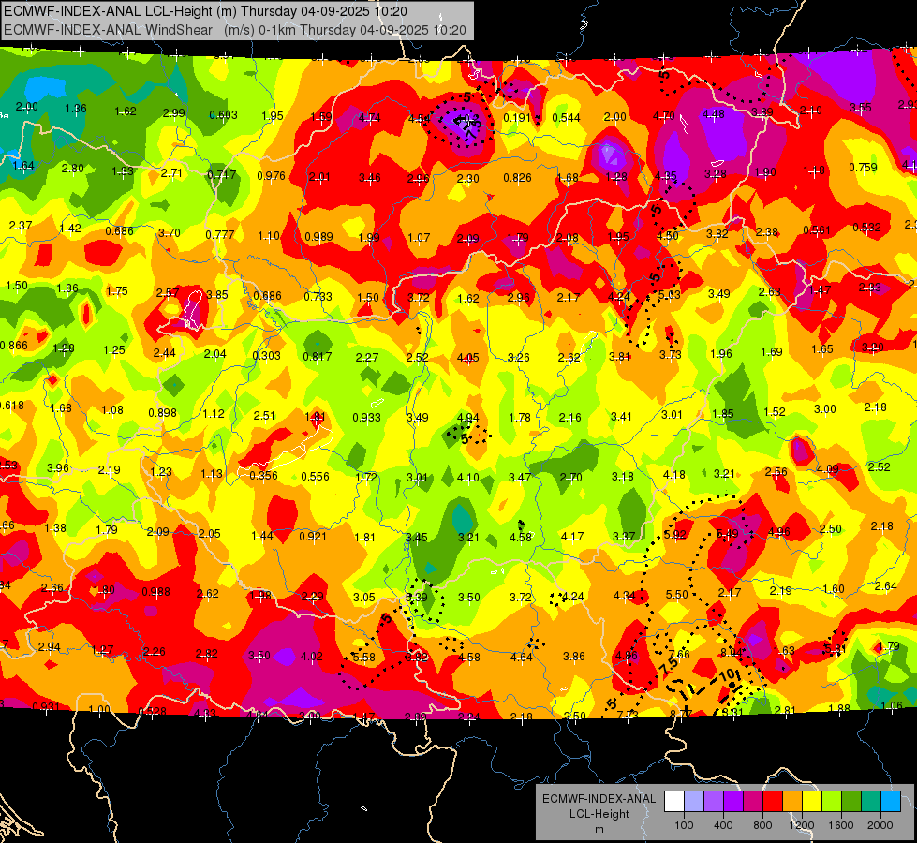917x843 pixels.
Task: Click wind shear value 0.717
Action: (222, 174)
